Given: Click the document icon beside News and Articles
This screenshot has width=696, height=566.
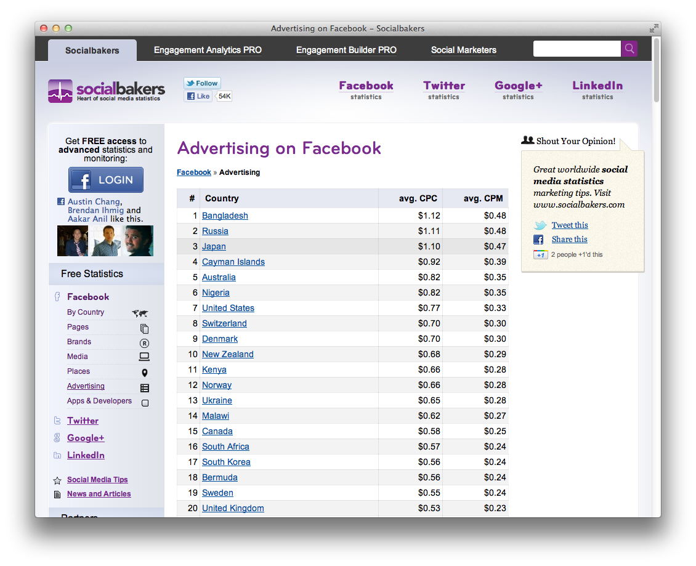Looking at the screenshot, I should tap(57, 495).
